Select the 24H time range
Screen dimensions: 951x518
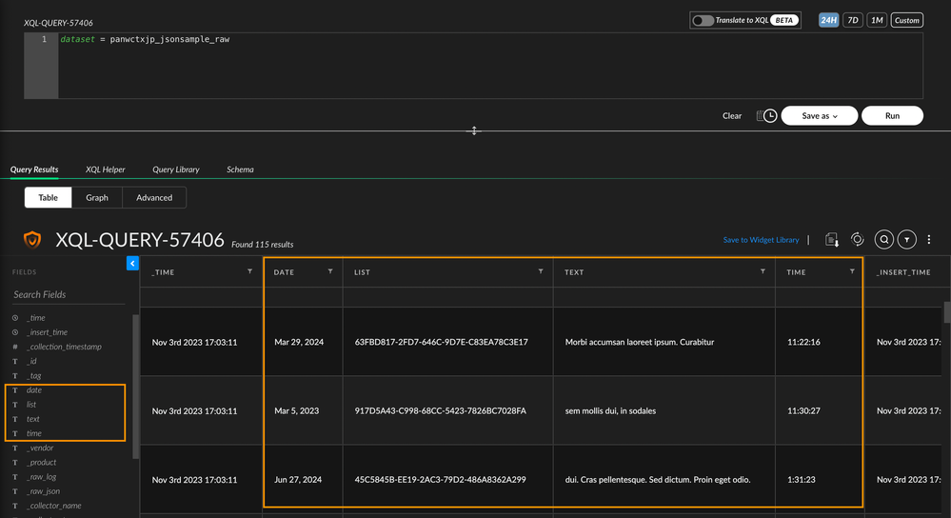[828, 20]
